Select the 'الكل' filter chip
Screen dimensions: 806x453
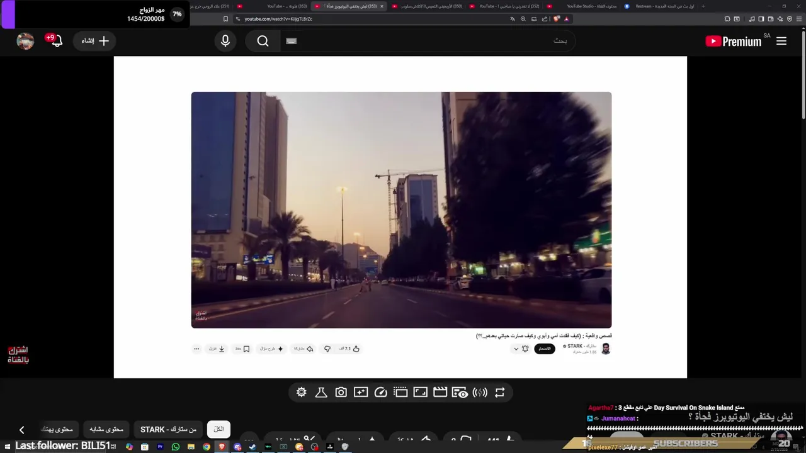coord(219,429)
